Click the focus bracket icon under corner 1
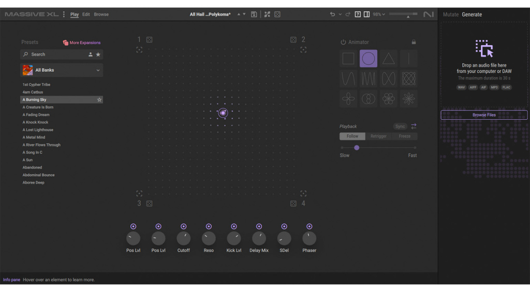 point(139,50)
